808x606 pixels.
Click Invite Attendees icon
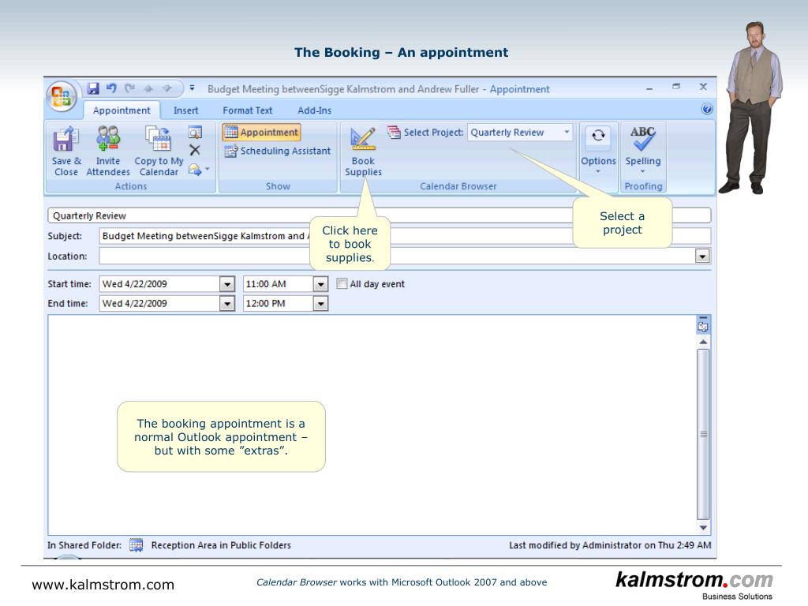pos(108,139)
